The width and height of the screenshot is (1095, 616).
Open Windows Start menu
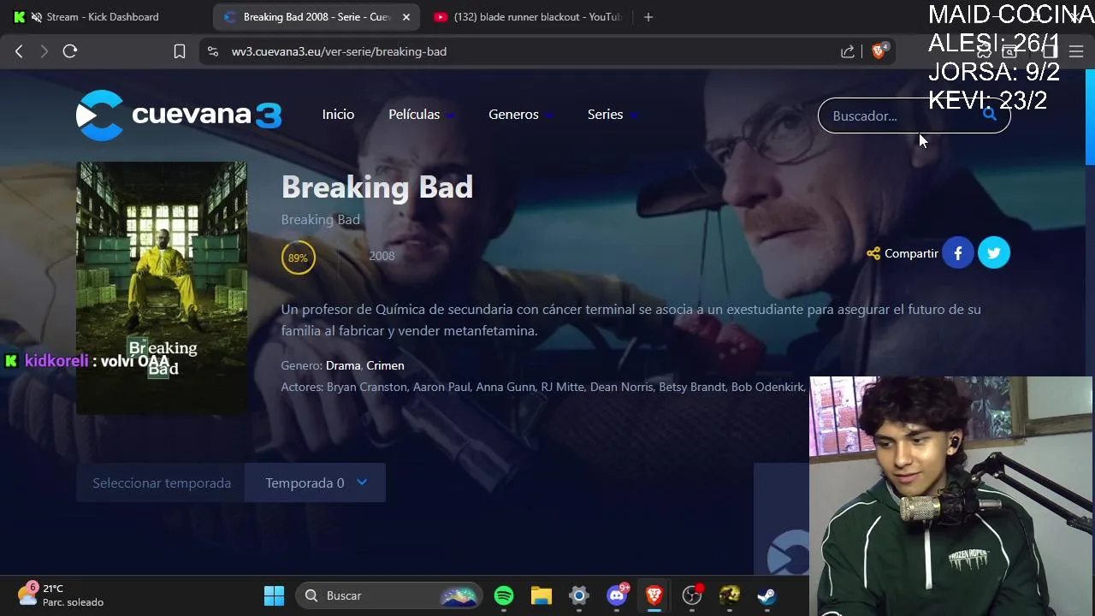274,595
